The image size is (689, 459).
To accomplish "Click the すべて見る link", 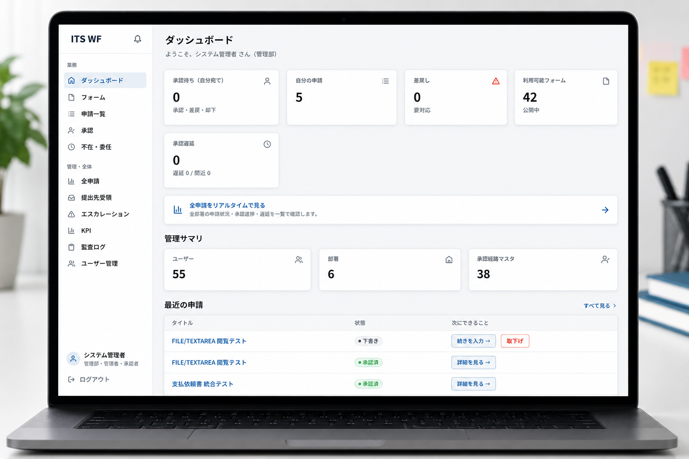I will click(597, 306).
